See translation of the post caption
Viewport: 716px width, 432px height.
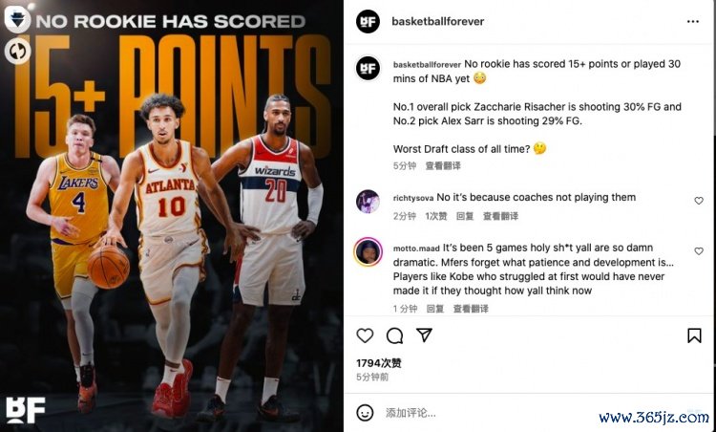pyautogui.click(x=443, y=165)
